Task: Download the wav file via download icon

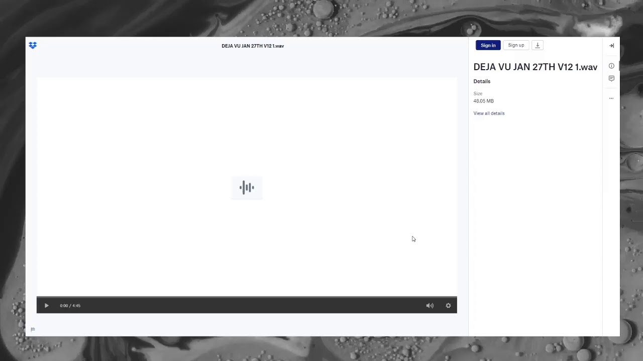Action: click(538, 45)
